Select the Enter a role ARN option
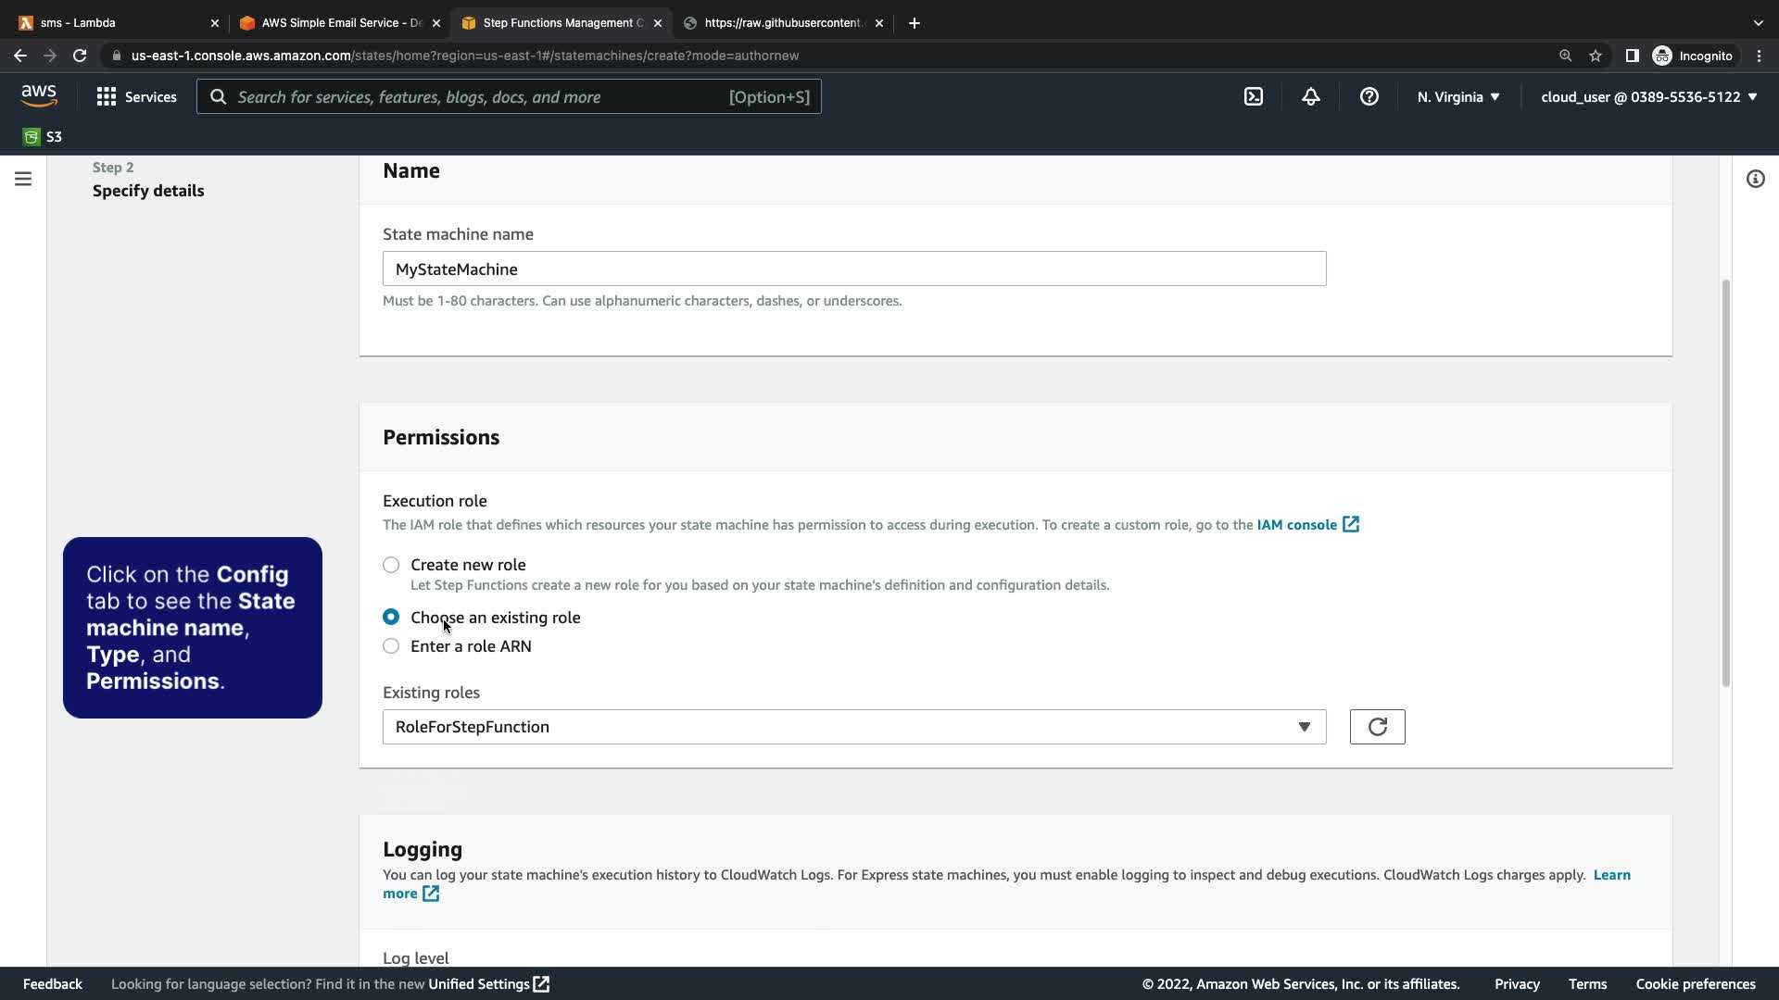This screenshot has width=1779, height=1000. (x=391, y=646)
